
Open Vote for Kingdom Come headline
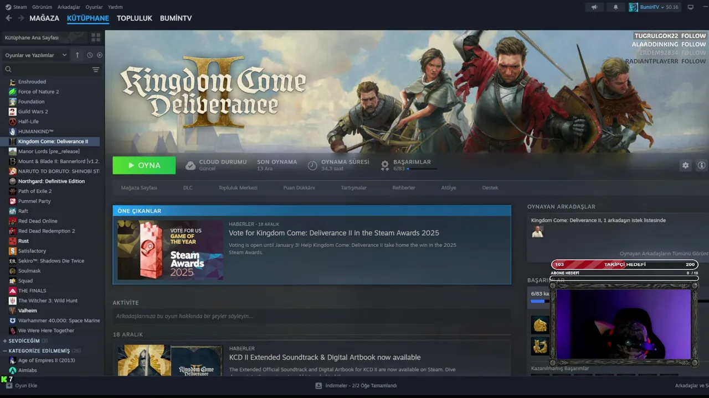[x=334, y=233]
